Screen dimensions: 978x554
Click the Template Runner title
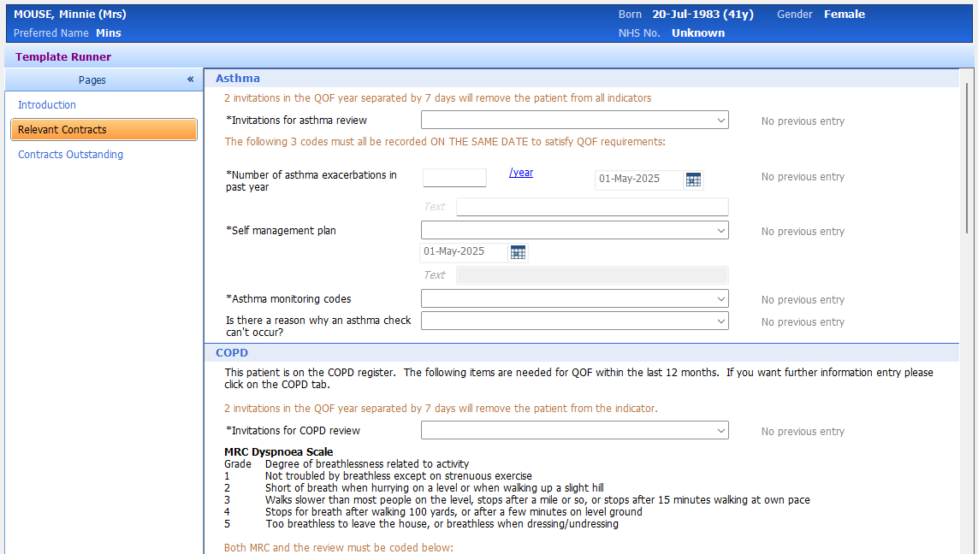click(63, 56)
